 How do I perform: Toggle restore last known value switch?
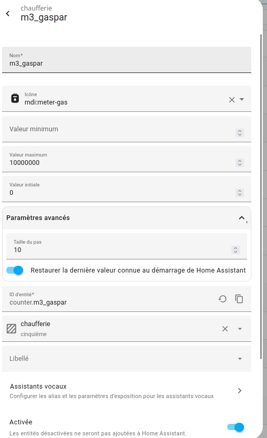click(15, 270)
